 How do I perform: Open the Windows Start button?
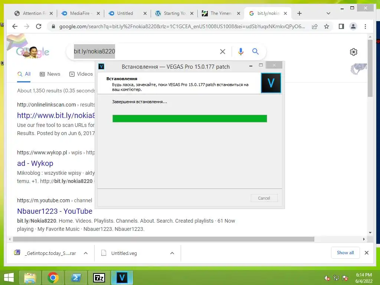tap(9, 278)
